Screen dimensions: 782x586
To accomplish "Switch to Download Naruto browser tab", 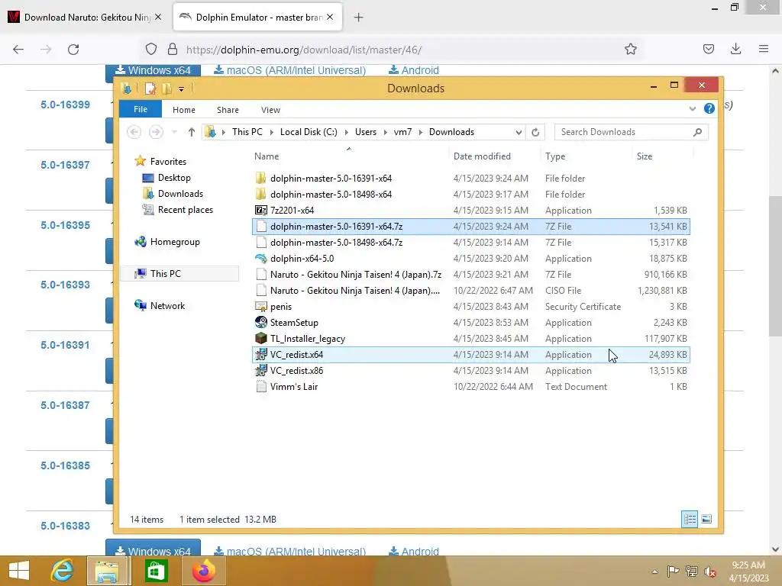I will [x=86, y=17].
